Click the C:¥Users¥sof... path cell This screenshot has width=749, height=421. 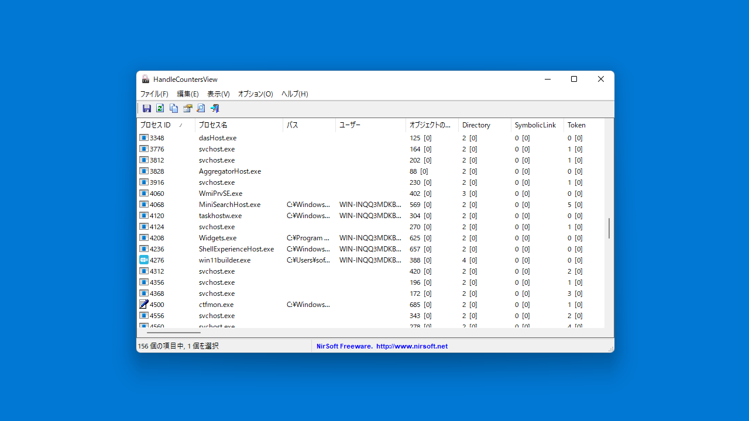tap(308, 260)
